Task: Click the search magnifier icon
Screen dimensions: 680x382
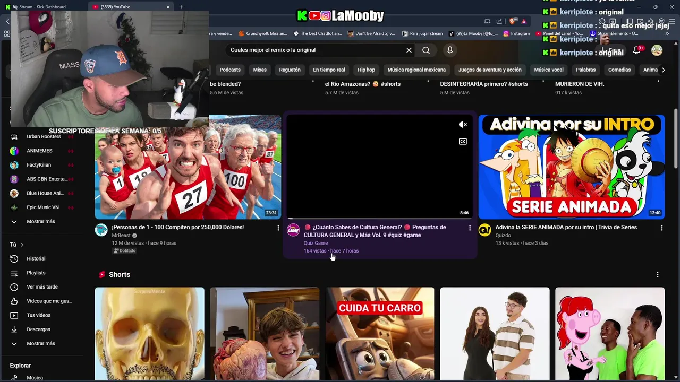Action: click(x=426, y=50)
